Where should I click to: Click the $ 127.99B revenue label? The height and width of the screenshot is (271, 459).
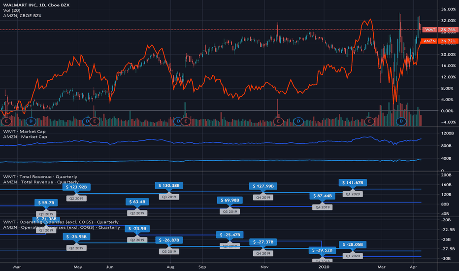point(263,186)
